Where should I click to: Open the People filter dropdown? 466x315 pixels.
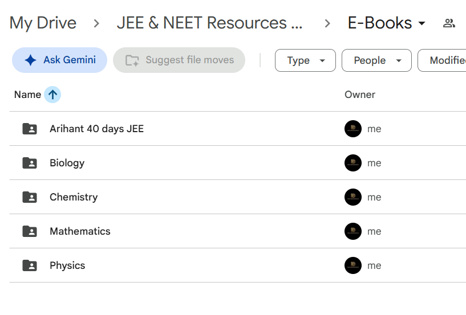tap(376, 60)
